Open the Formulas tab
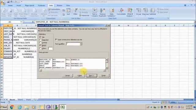Image resolution: width=196 pixels, height=110 pixels. click(x=41, y=5)
